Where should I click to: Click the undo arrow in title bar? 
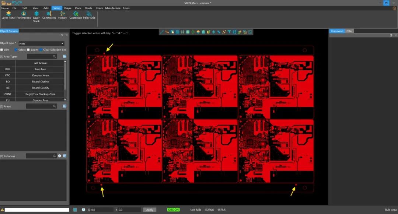pyautogui.click(x=14, y=3)
